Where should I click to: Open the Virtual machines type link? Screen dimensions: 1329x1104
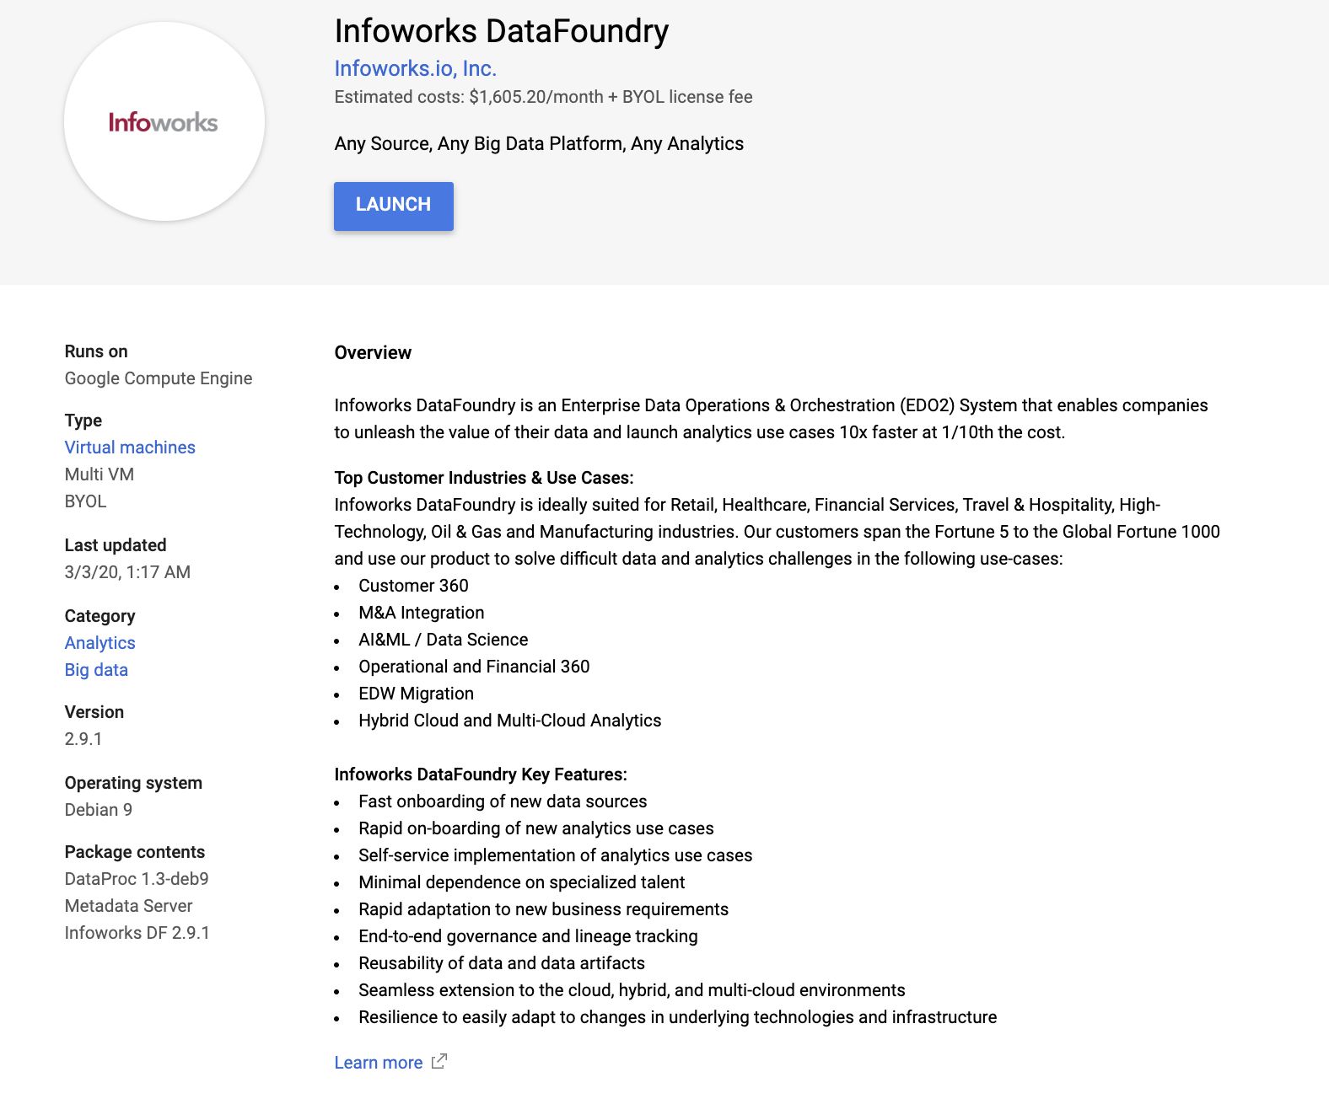130,447
